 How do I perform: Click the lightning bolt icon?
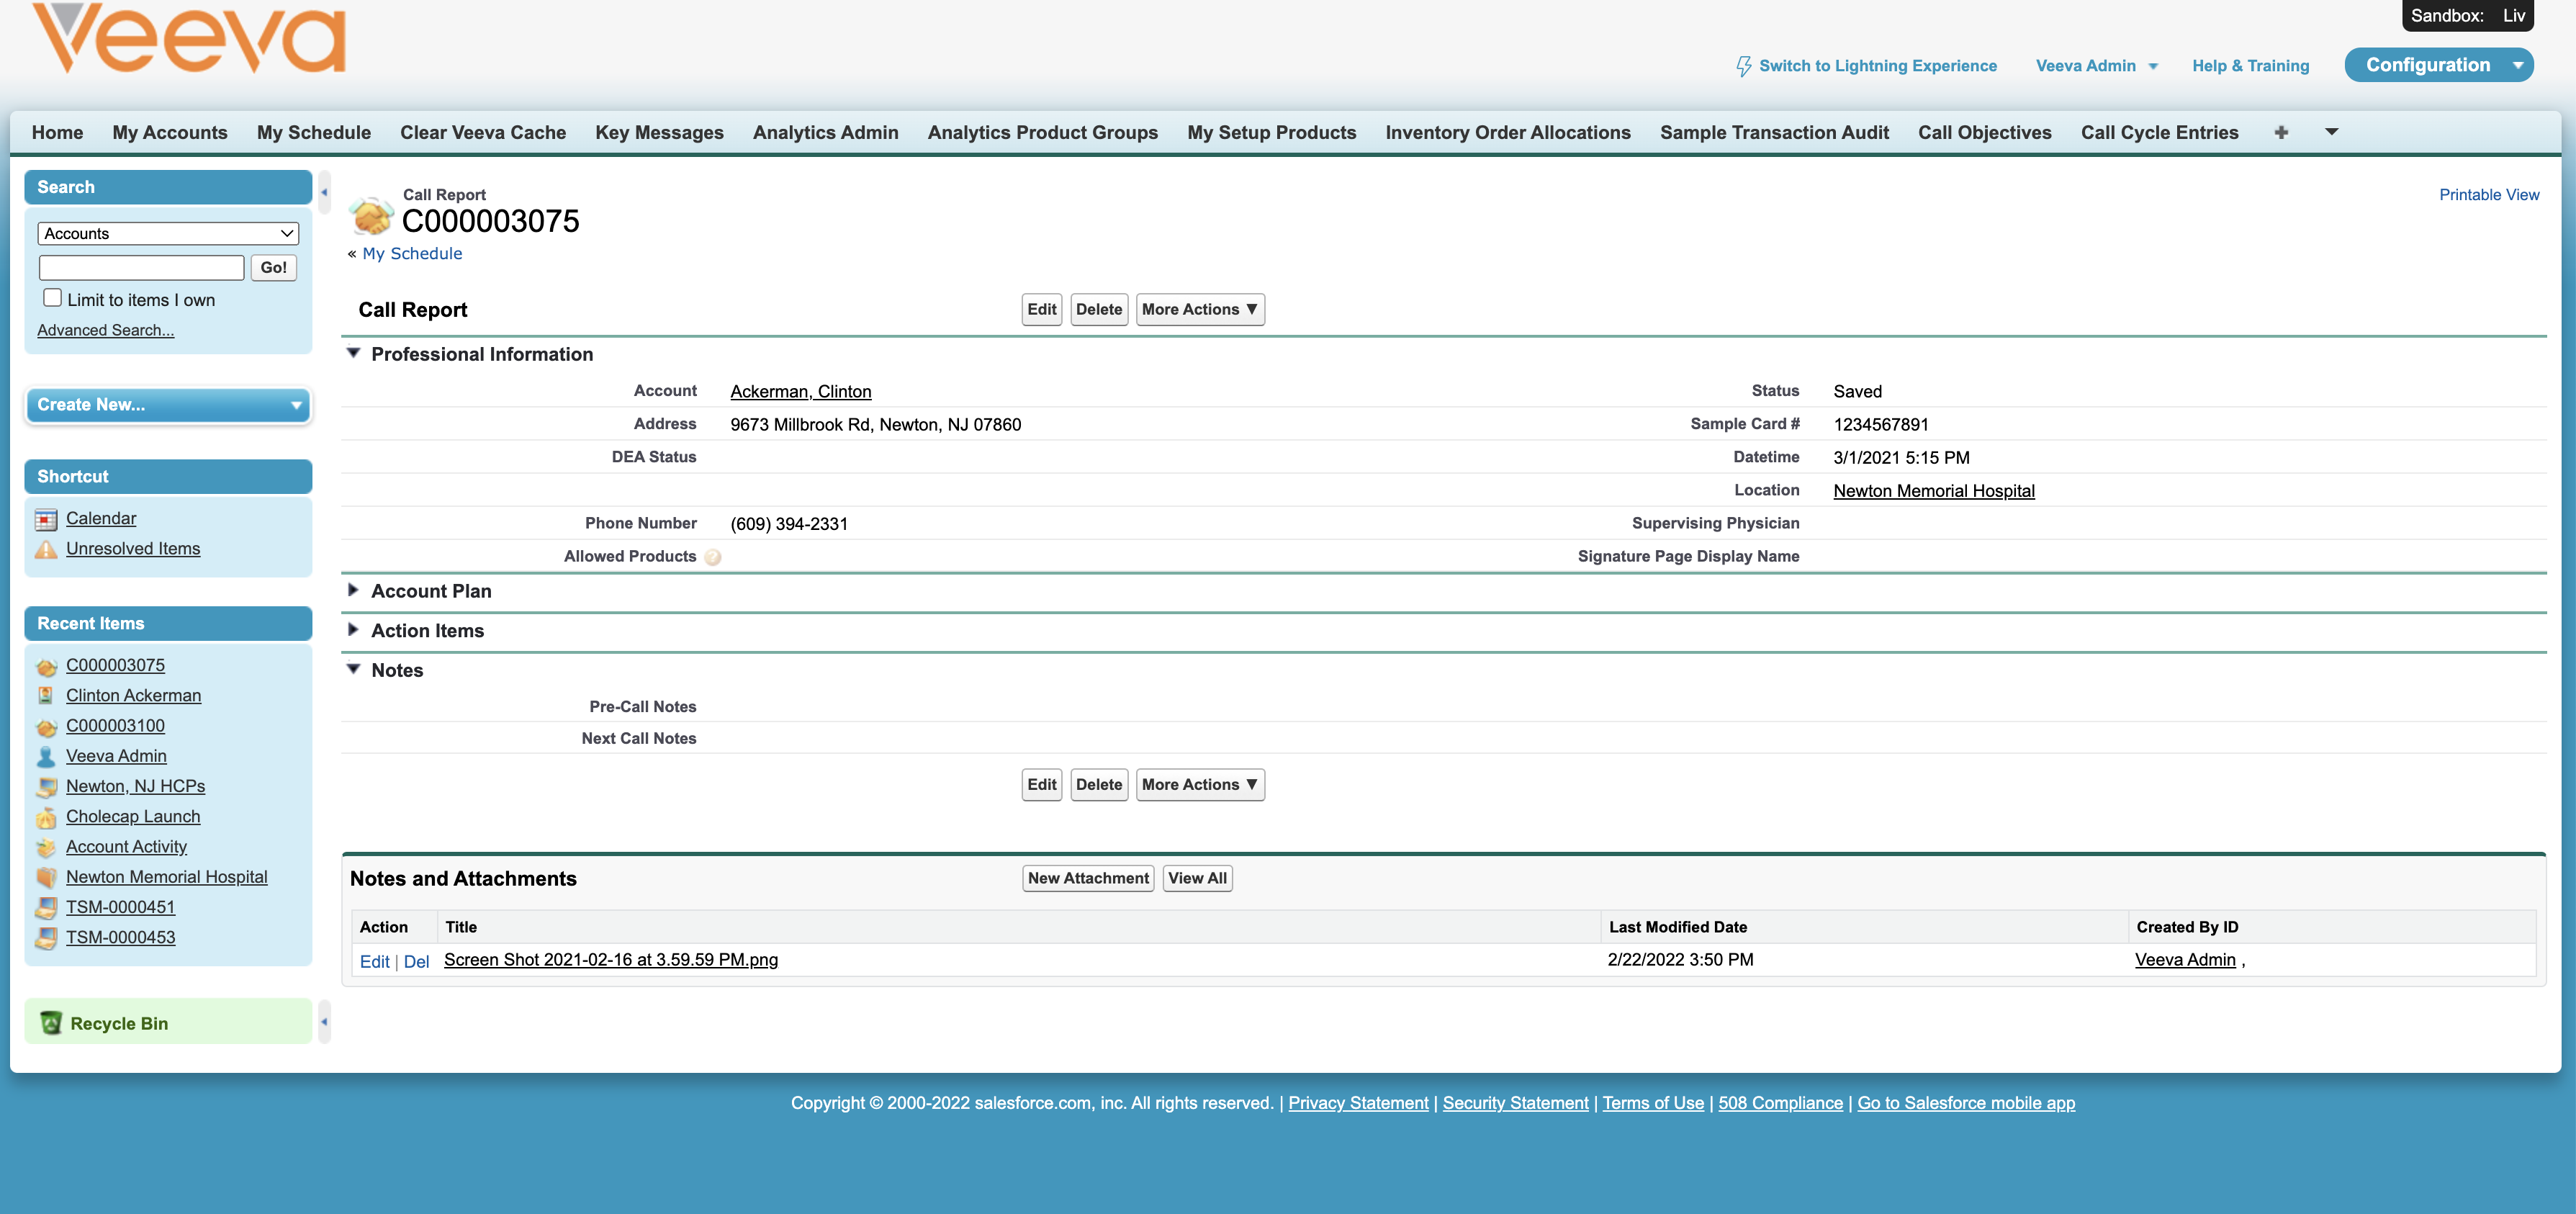1743,66
